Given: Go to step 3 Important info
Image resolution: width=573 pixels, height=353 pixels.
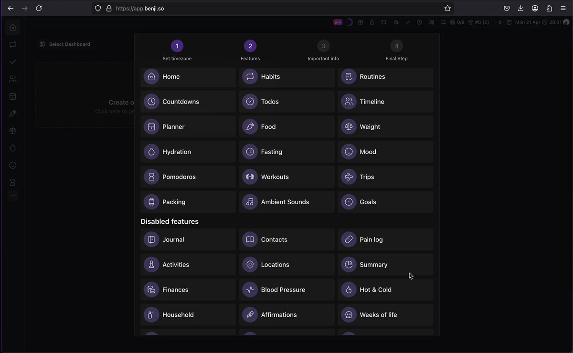Looking at the screenshot, I should pos(323,51).
